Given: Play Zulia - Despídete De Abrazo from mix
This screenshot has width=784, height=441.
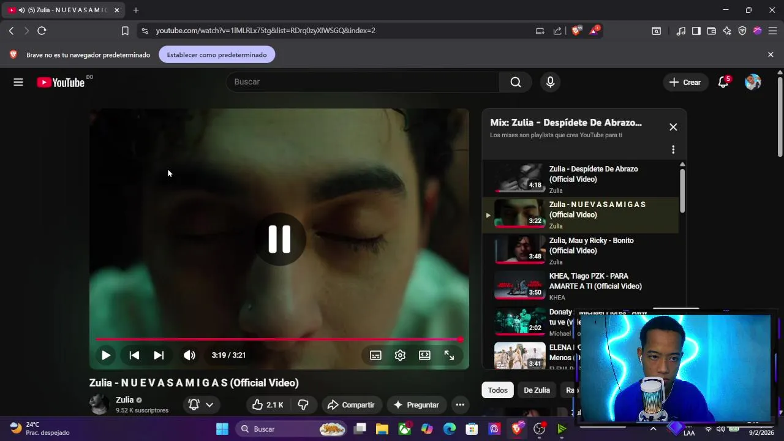Looking at the screenshot, I should pyautogui.click(x=580, y=179).
